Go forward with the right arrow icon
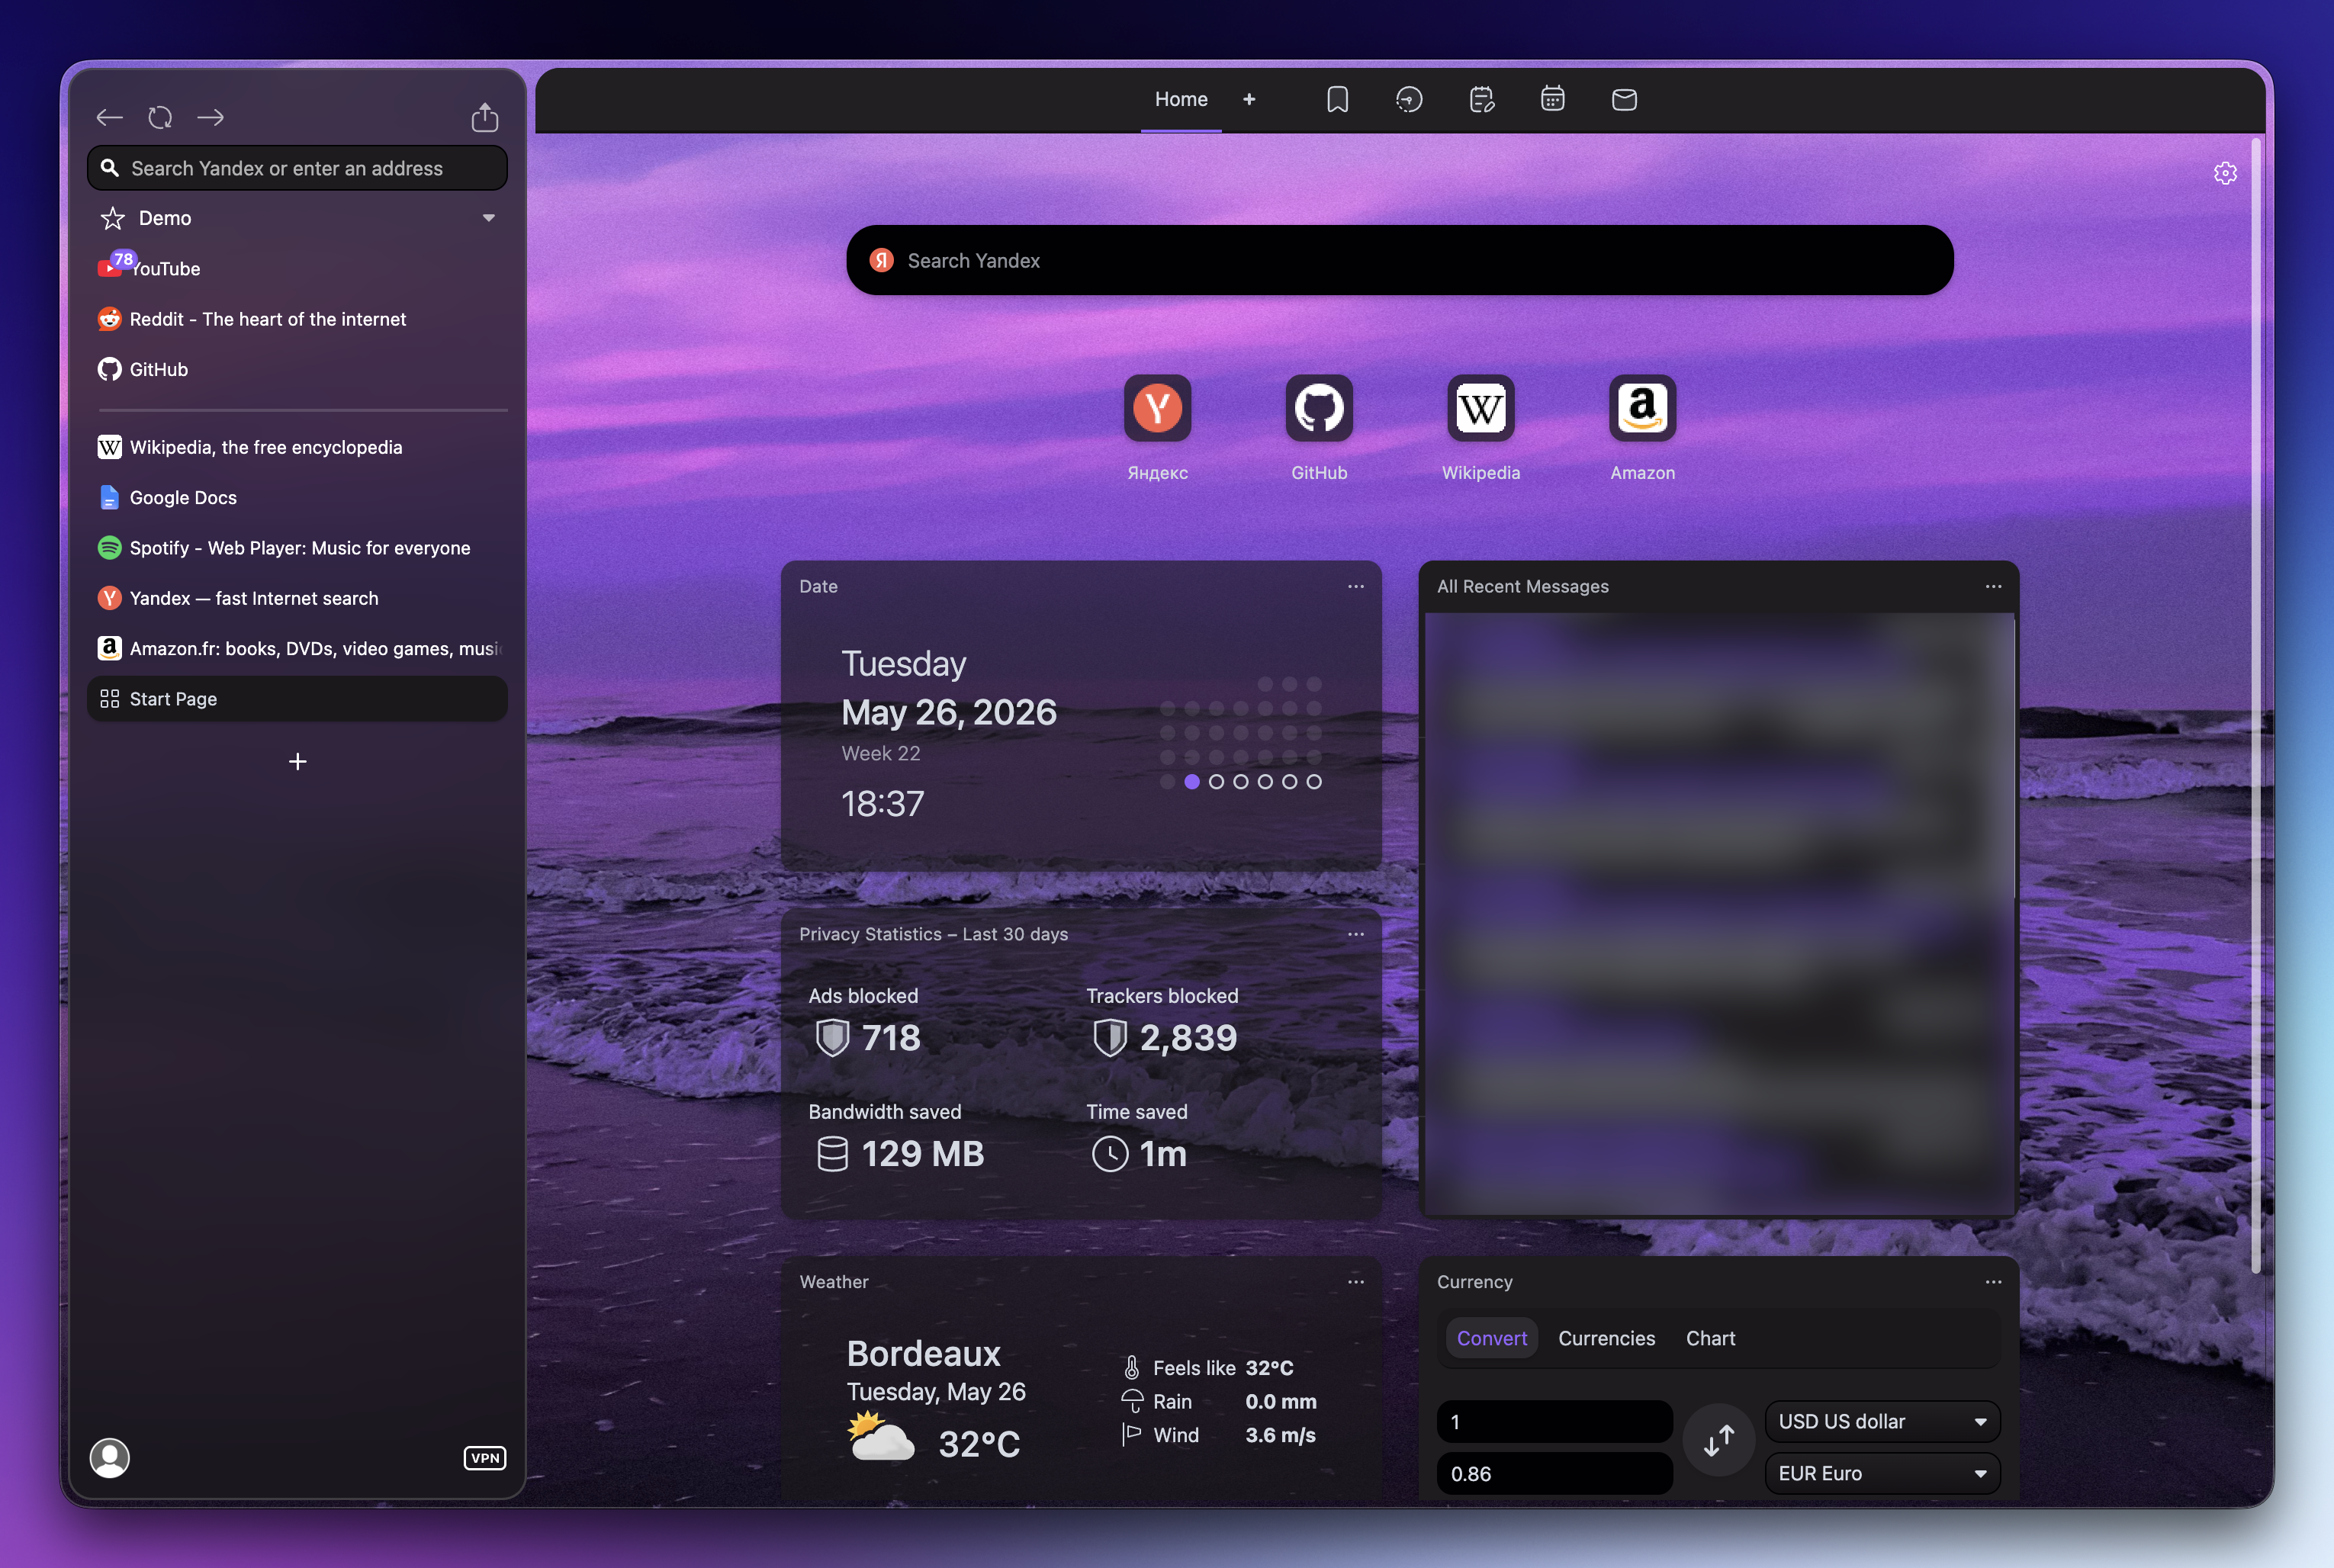Screen dimensions: 2334x1568 coord(210,118)
